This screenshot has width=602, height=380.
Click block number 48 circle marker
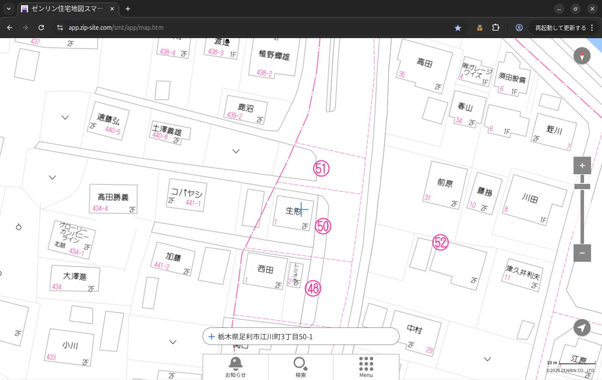[313, 289]
